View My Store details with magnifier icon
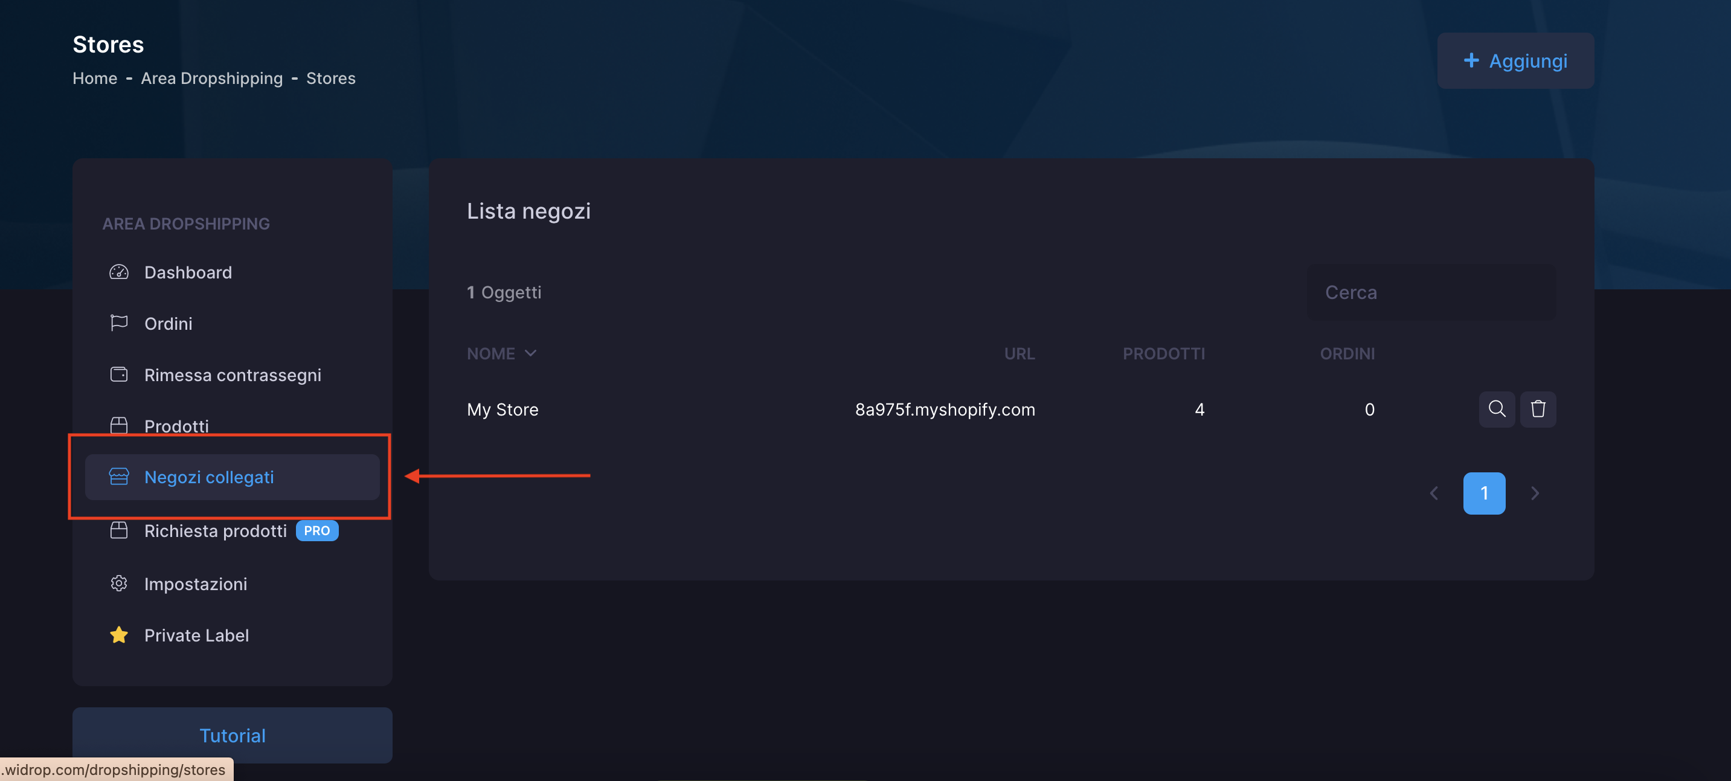This screenshot has width=1731, height=781. (x=1497, y=409)
